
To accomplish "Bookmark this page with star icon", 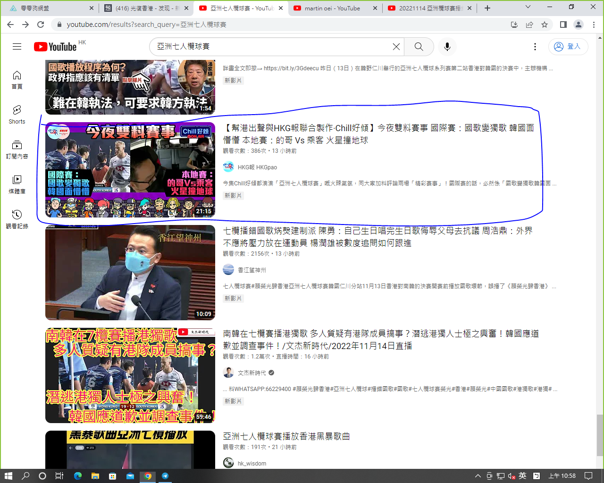I will (x=545, y=25).
